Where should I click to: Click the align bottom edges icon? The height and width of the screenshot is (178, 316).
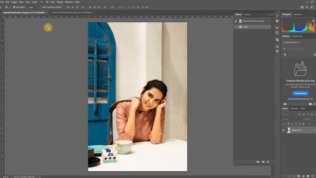99,7
